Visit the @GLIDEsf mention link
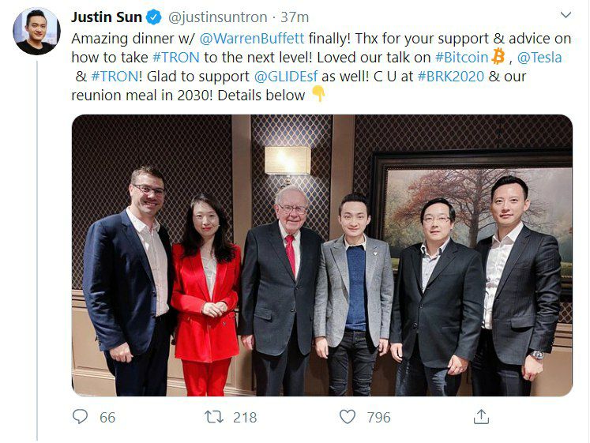Viewport: 590px width, 443px height. [x=286, y=76]
